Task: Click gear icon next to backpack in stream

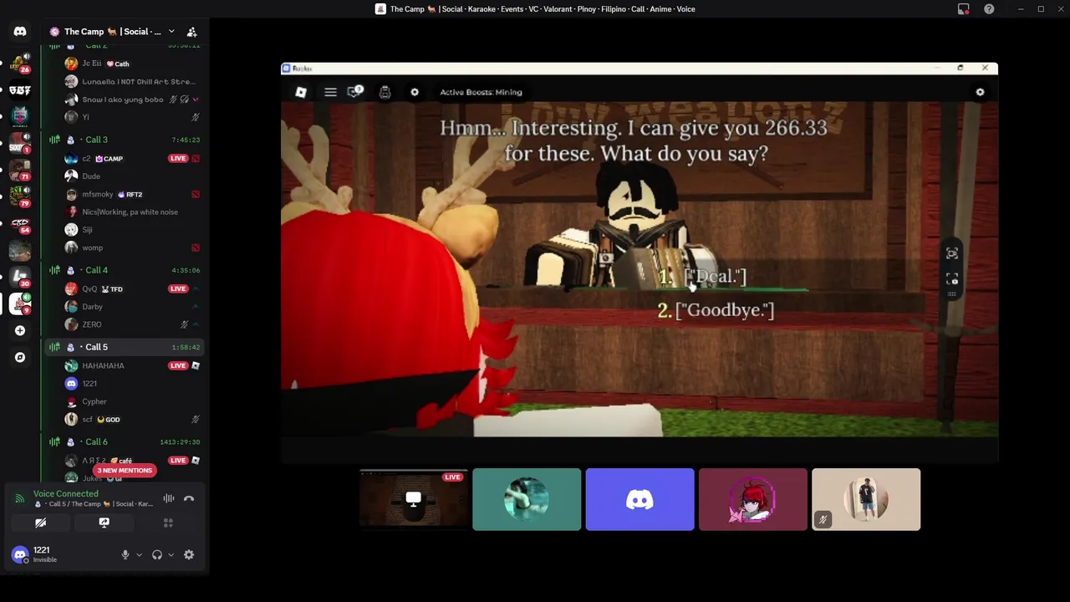Action: [415, 92]
